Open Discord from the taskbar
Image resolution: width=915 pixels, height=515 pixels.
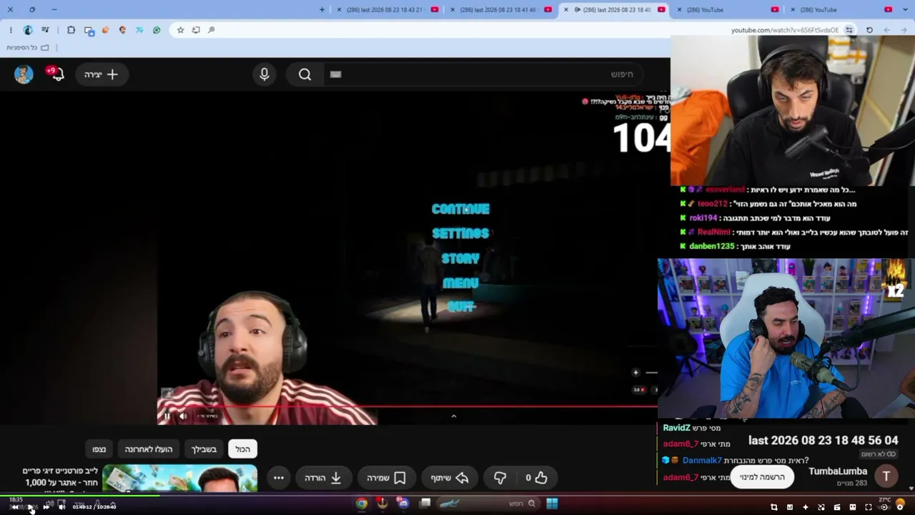click(404, 504)
